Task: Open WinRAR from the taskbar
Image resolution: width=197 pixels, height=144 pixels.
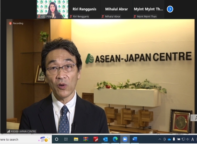Action: (x=86, y=139)
